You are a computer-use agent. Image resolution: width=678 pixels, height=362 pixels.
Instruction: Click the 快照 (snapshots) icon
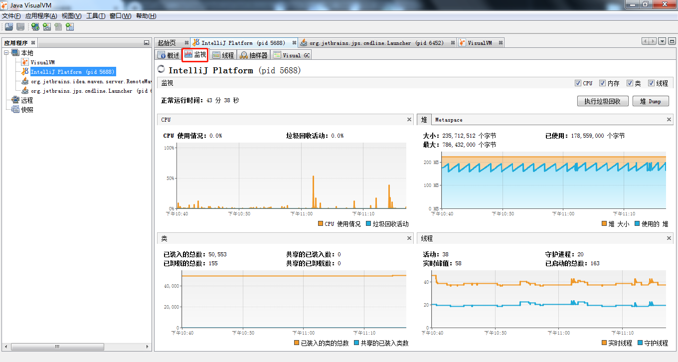(15, 110)
